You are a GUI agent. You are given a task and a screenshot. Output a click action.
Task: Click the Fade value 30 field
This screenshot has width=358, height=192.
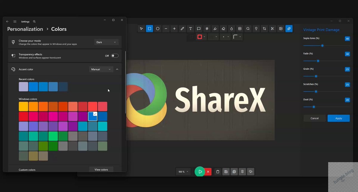347,54
